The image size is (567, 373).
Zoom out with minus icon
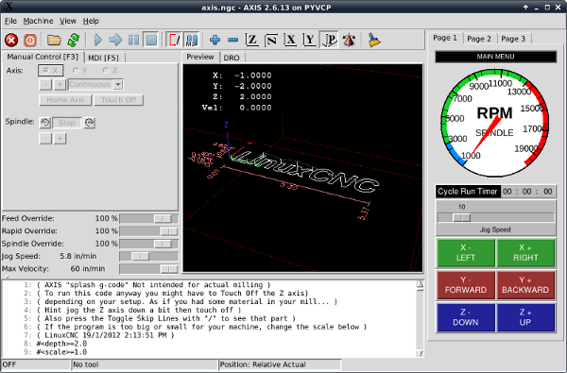click(233, 40)
